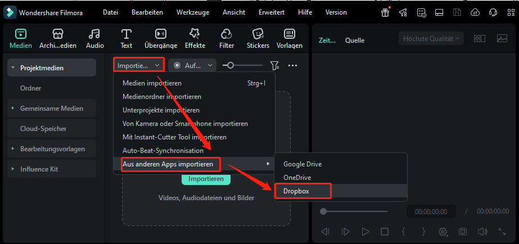Click the green Importieren button

click(206, 179)
